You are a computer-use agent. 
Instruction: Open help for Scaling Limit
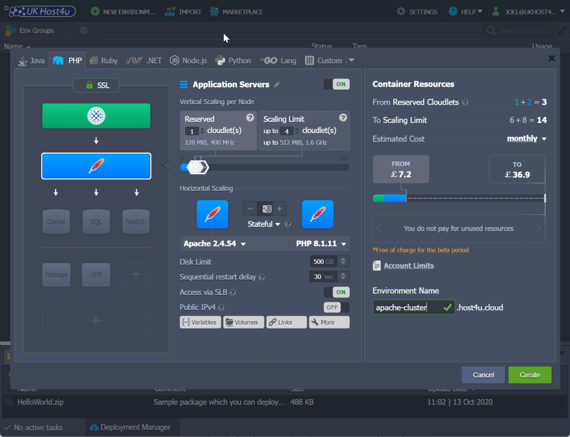click(343, 117)
